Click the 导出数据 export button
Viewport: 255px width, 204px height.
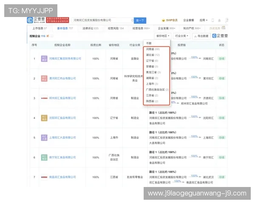tap(201, 36)
